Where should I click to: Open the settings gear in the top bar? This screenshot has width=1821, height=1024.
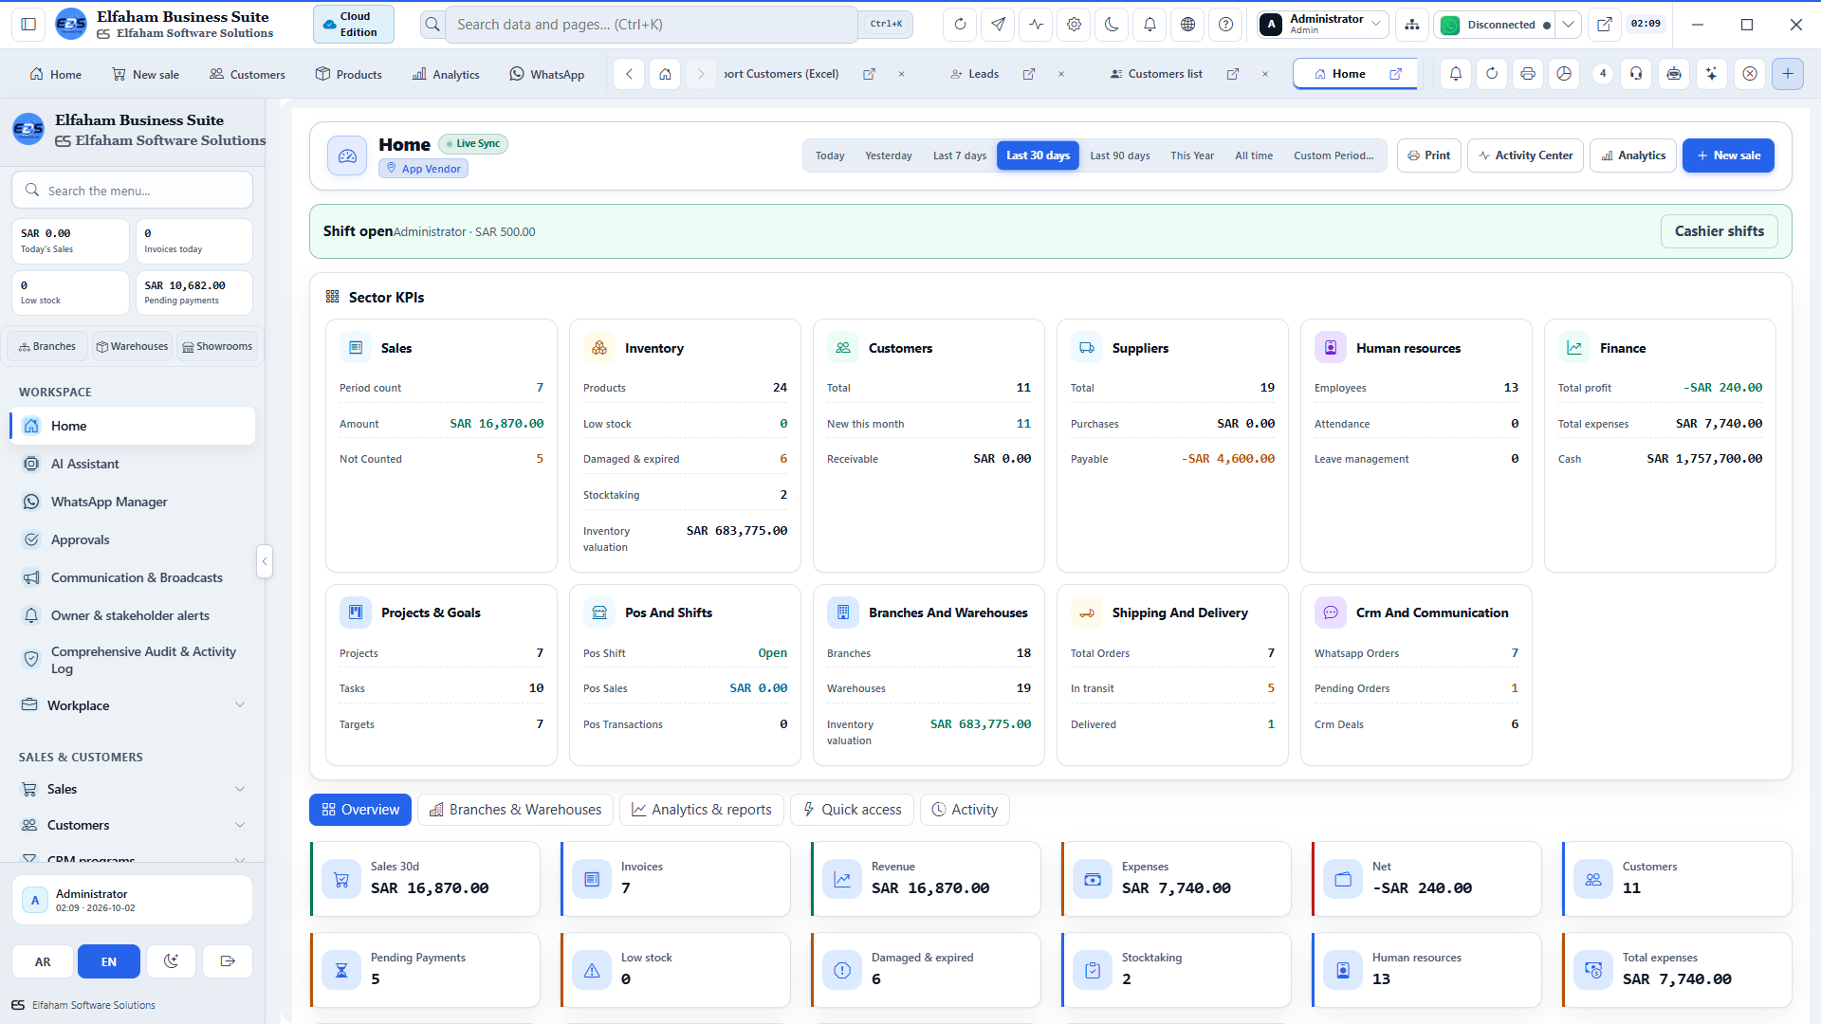point(1074,25)
